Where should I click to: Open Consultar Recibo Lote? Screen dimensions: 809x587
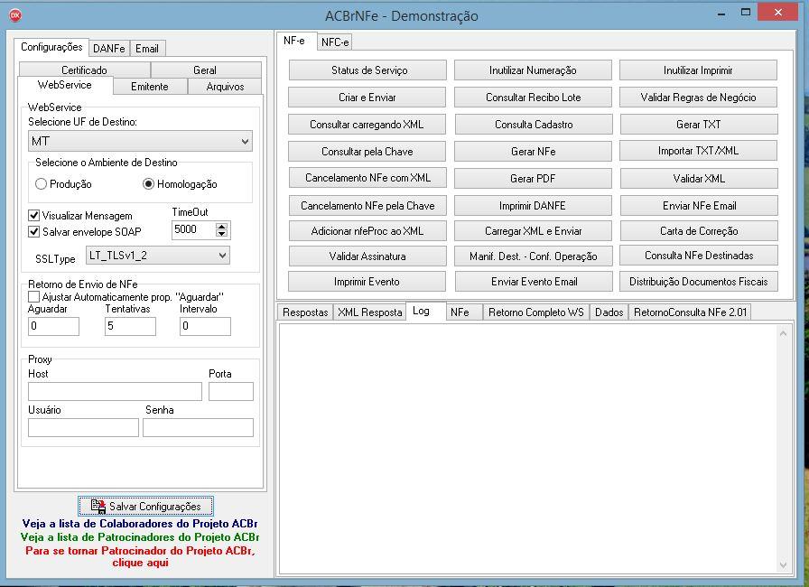[533, 97]
